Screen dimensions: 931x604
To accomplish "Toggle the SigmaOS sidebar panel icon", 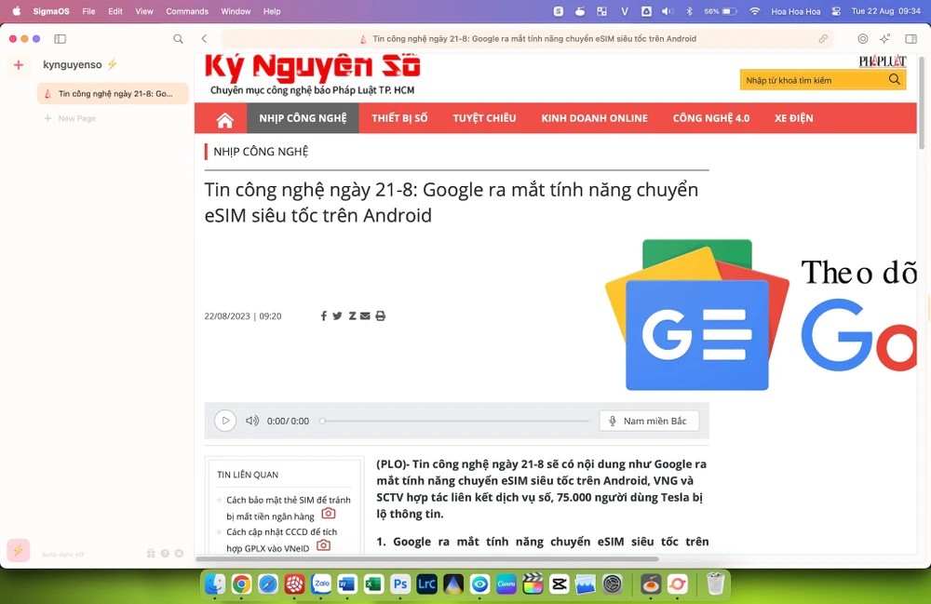I will pyautogui.click(x=61, y=39).
